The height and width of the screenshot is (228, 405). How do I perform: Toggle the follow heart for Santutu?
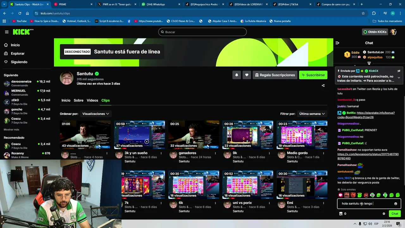pos(247,75)
